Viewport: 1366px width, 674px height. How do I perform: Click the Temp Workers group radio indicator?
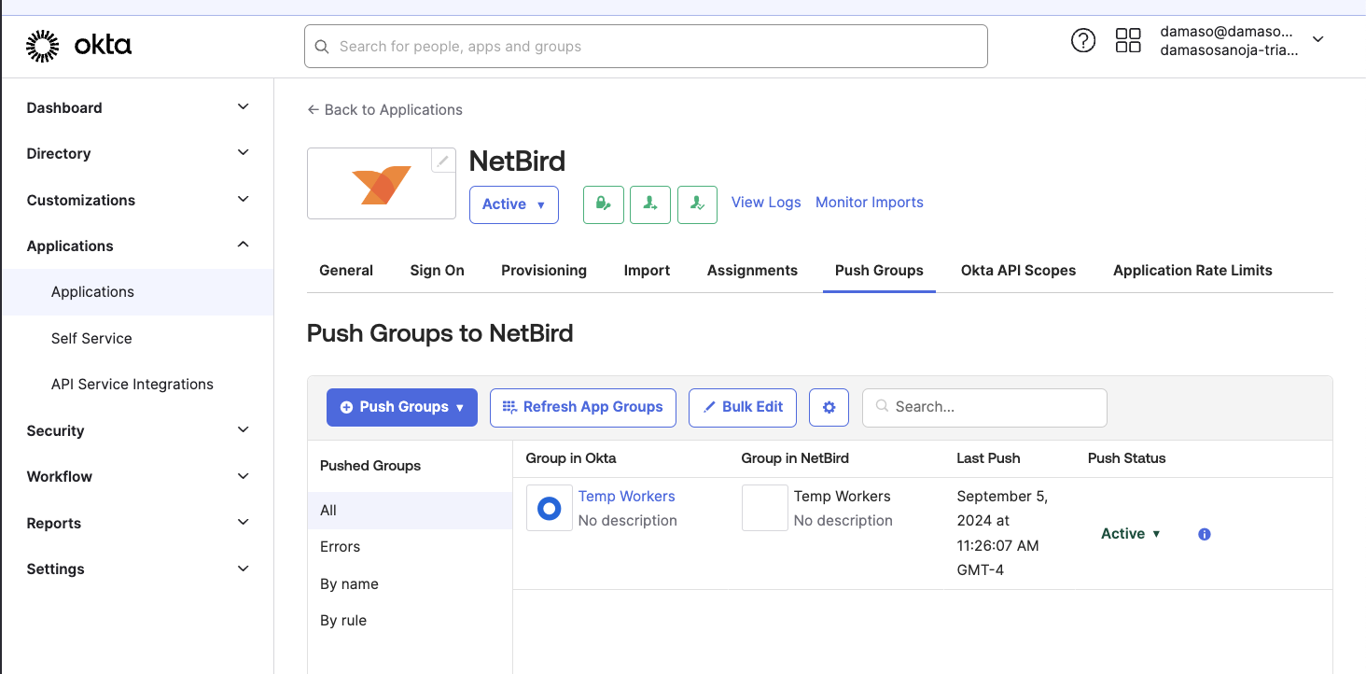[x=549, y=507]
